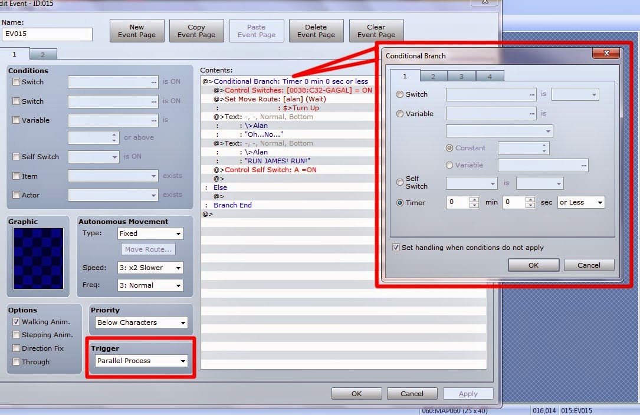The image size is (640, 415).
Task: Select event page tab 1
Action: point(15,54)
